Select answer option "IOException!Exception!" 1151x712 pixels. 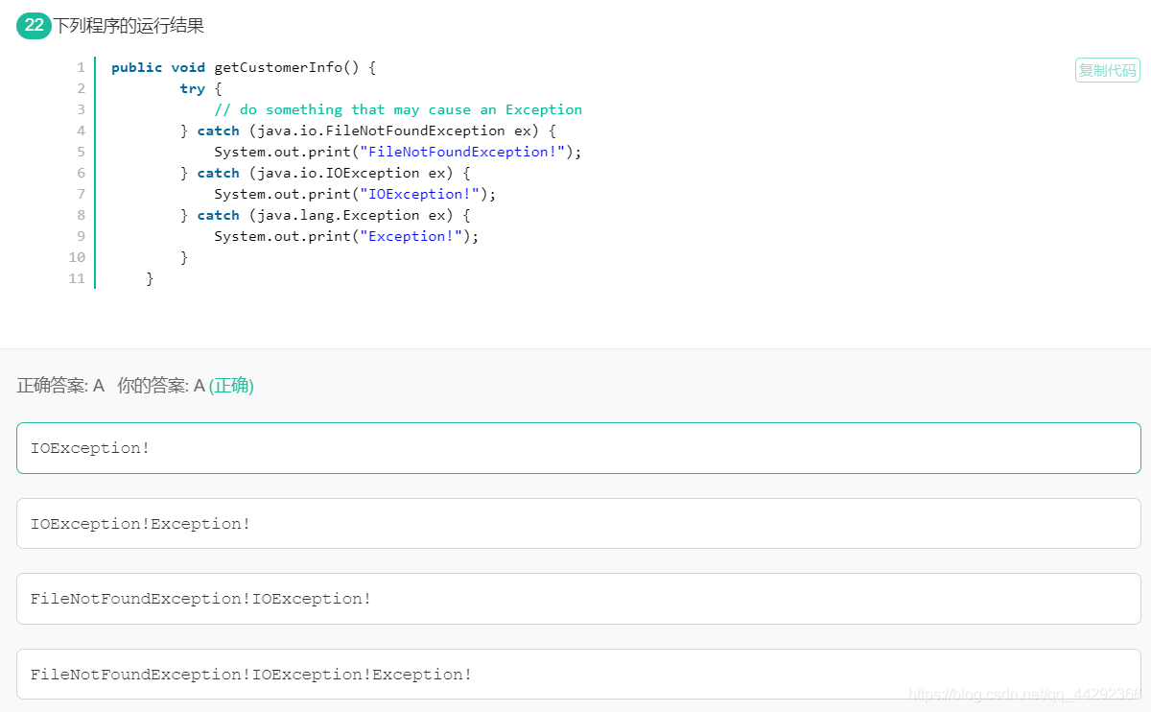[x=578, y=523]
